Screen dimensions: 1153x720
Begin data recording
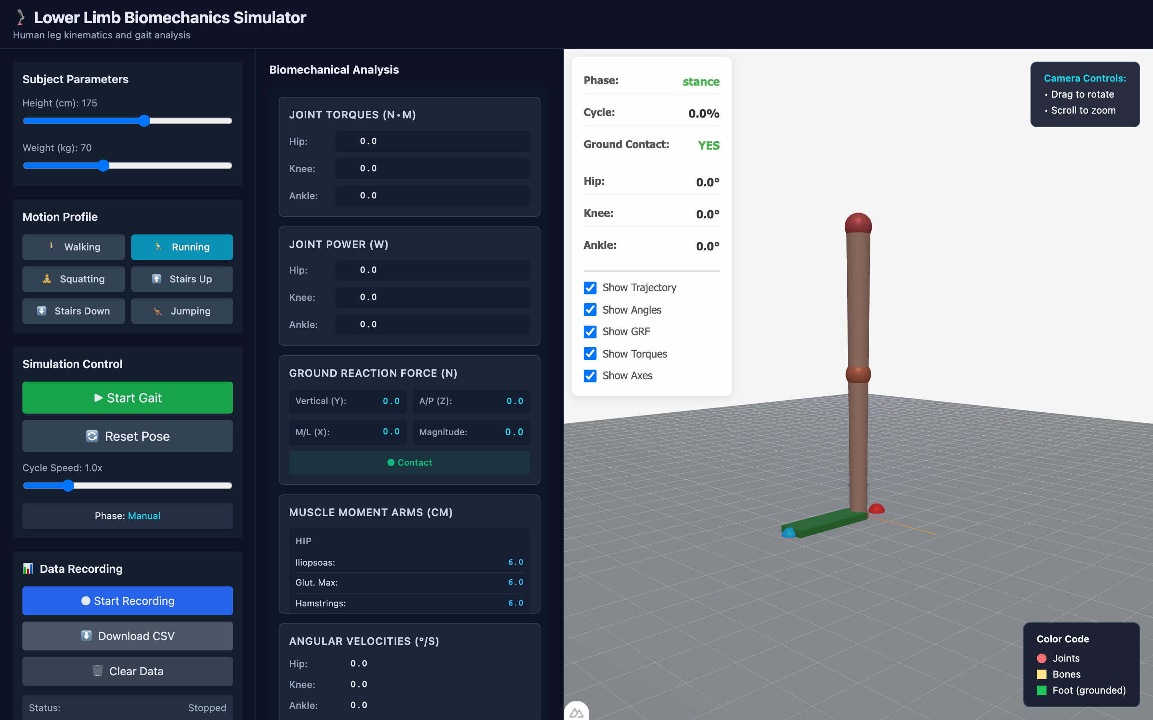[128, 600]
